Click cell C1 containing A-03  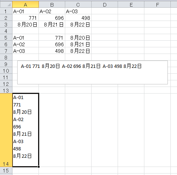[78, 11]
